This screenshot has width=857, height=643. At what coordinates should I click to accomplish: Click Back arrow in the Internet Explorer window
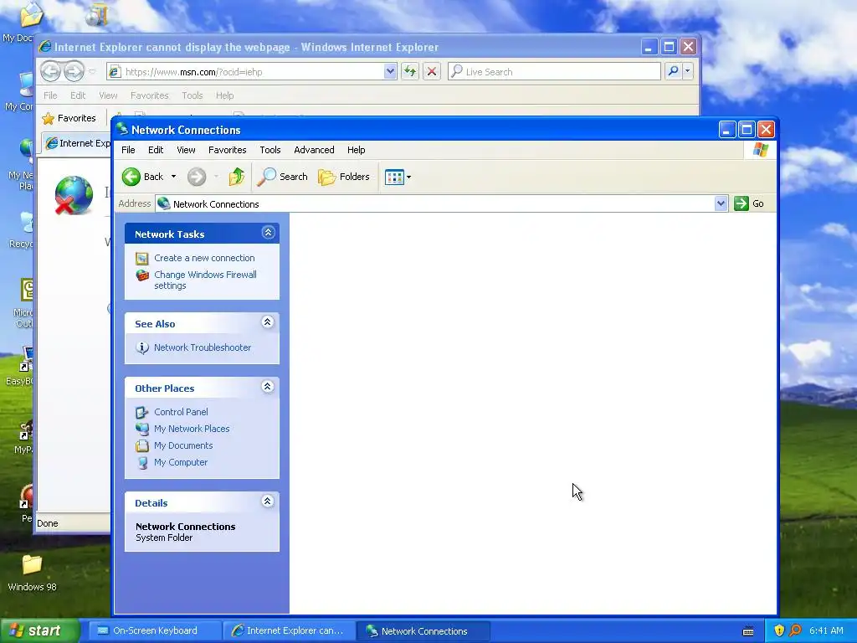coord(51,71)
